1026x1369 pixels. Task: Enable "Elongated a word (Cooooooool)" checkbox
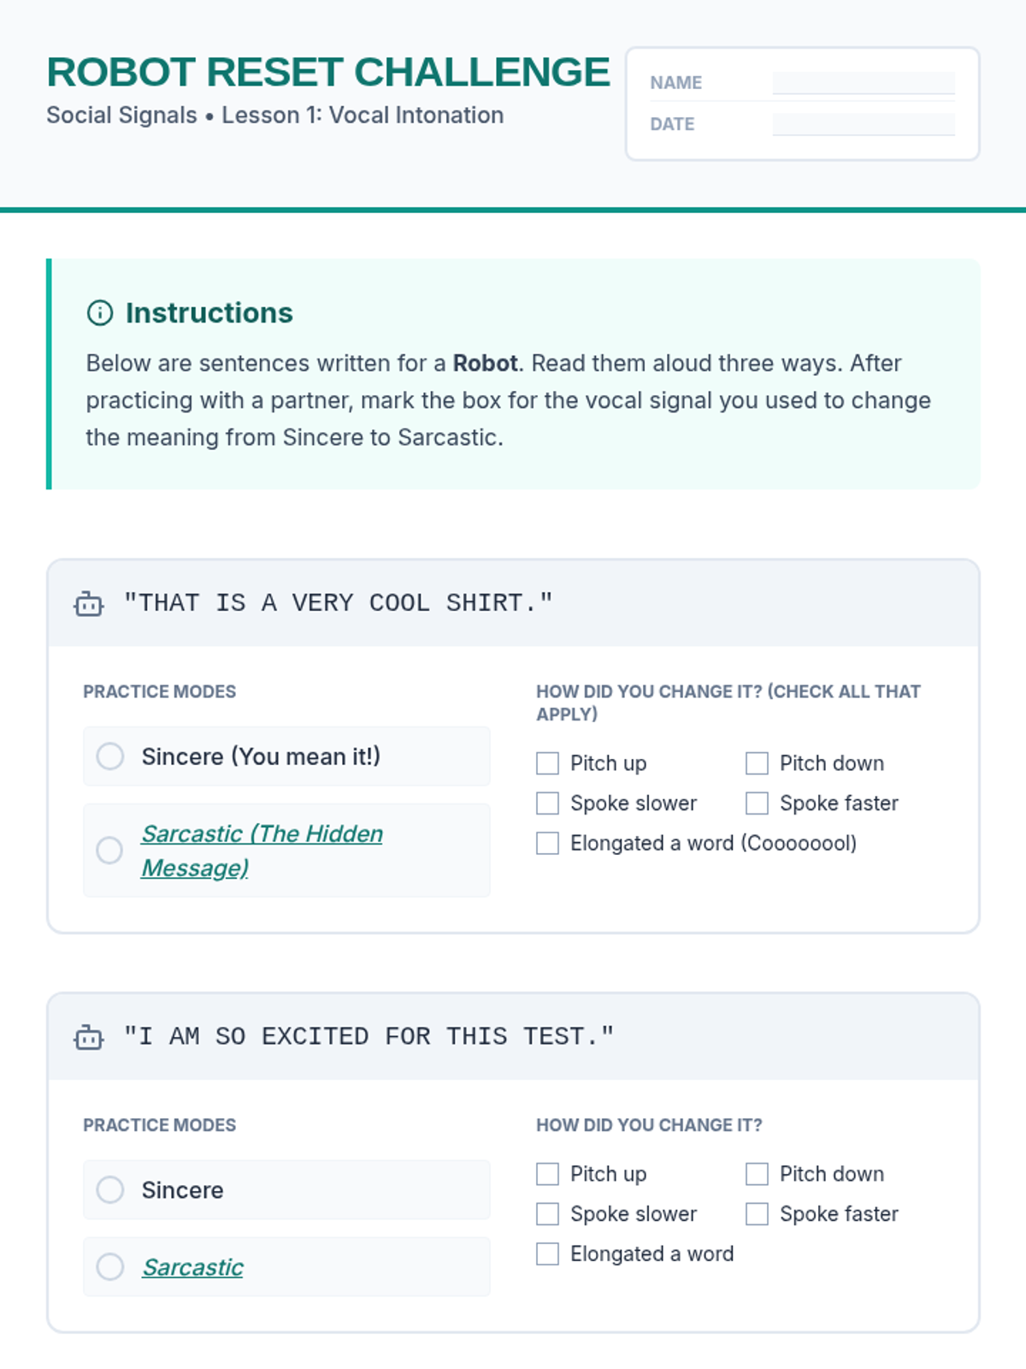[x=547, y=844]
